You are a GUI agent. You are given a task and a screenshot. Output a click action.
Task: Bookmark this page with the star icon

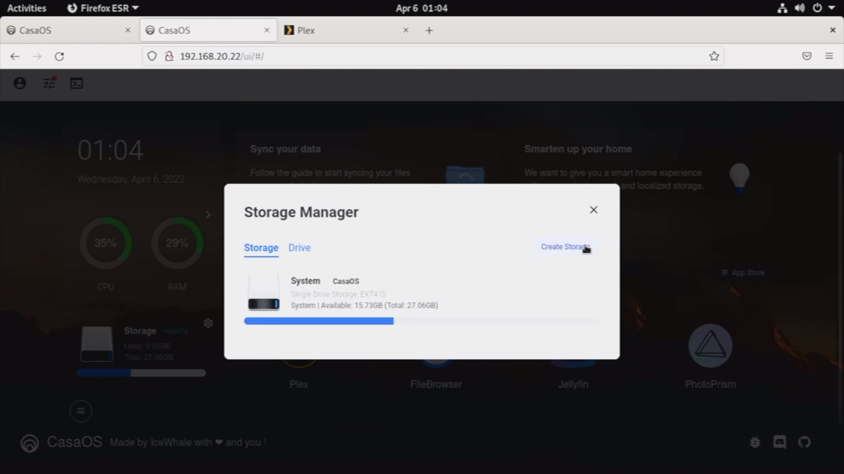pos(714,56)
